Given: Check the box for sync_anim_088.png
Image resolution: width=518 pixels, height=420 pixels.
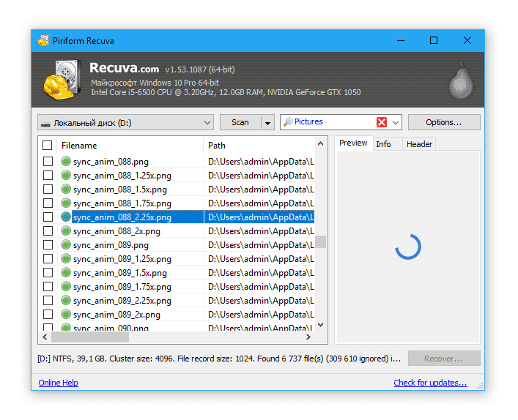Looking at the screenshot, I should pyautogui.click(x=48, y=161).
